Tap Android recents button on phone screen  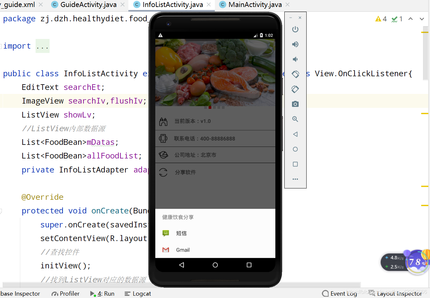pos(249,265)
